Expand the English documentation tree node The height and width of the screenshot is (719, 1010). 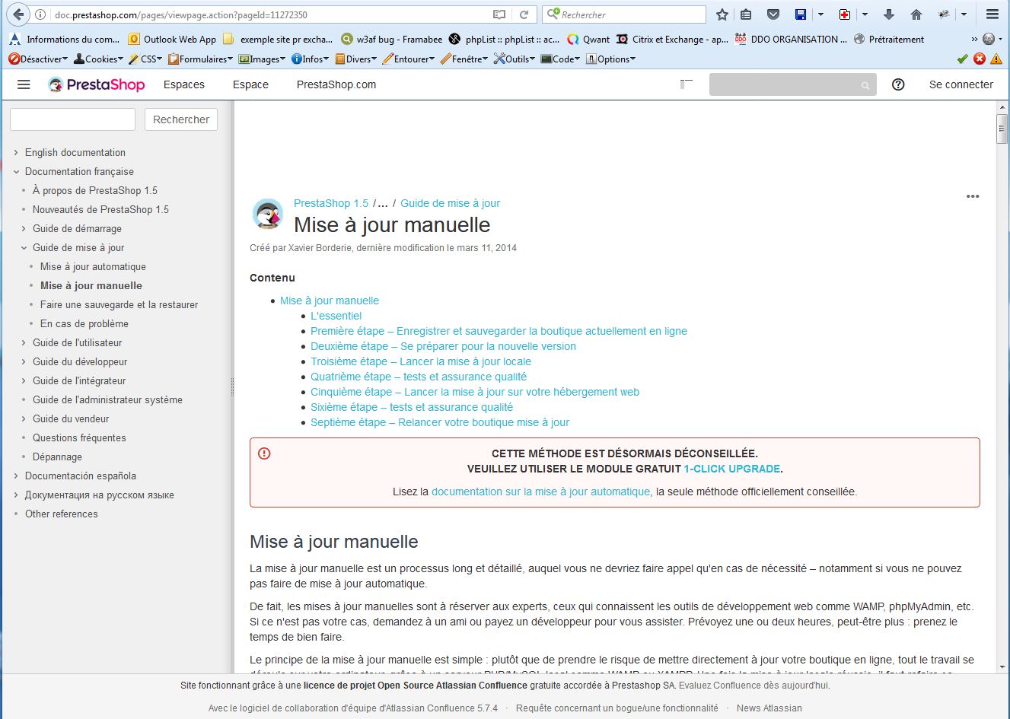tap(16, 152)
